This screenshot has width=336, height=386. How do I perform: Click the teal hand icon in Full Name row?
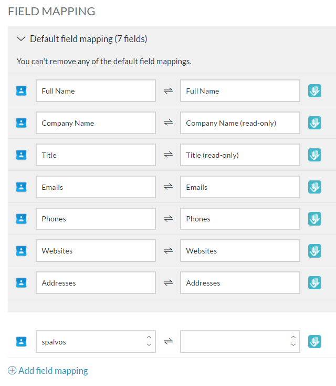314,91
